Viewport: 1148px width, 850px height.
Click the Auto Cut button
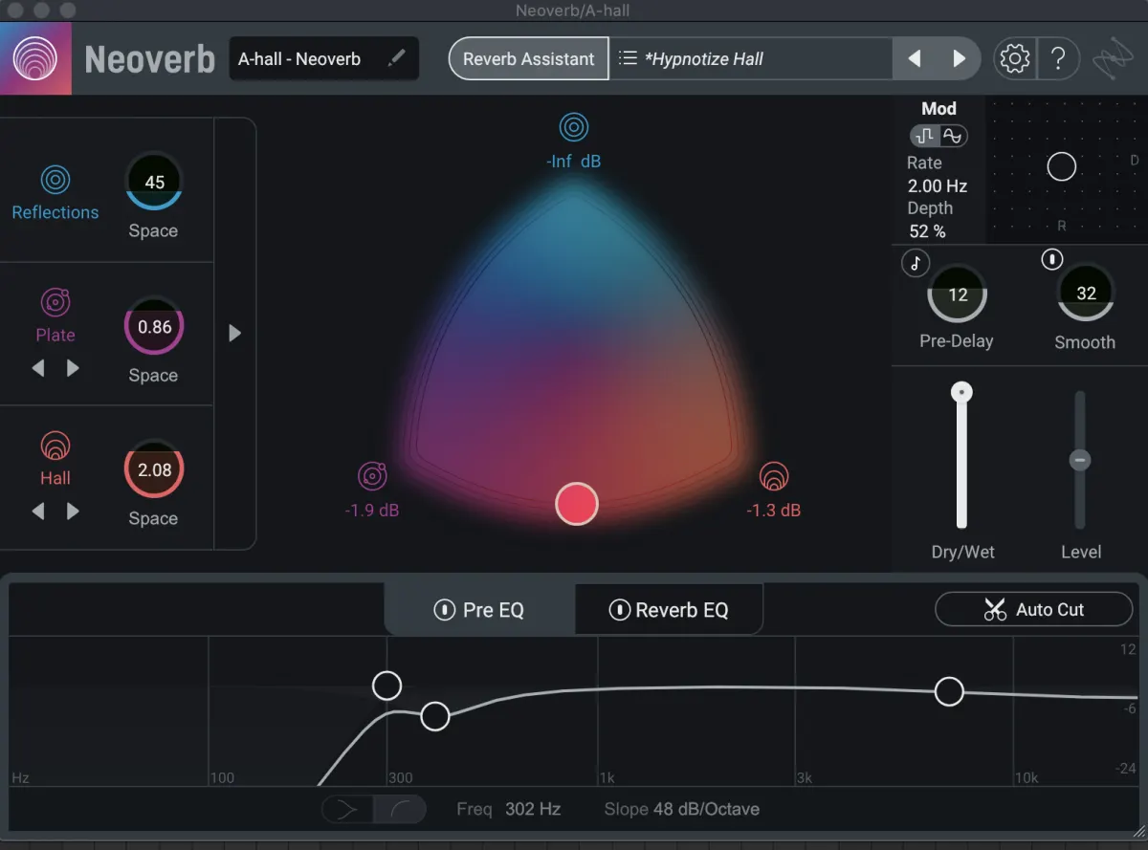click(x=1034, y=609)
